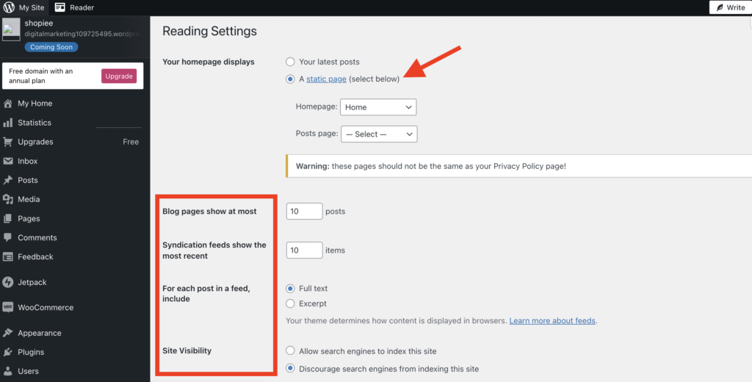Screen dimensions: 752x382
Task: Click the static page link
Action: [x=326, y=79]
